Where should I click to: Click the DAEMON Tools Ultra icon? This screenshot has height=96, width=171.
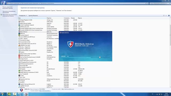(19, 45)
